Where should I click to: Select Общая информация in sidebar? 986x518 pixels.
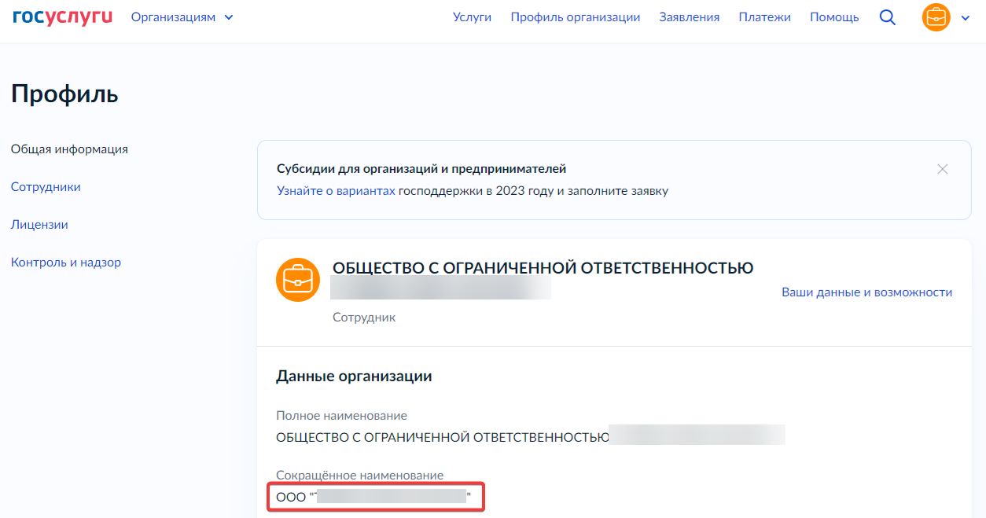click(69, 149)
